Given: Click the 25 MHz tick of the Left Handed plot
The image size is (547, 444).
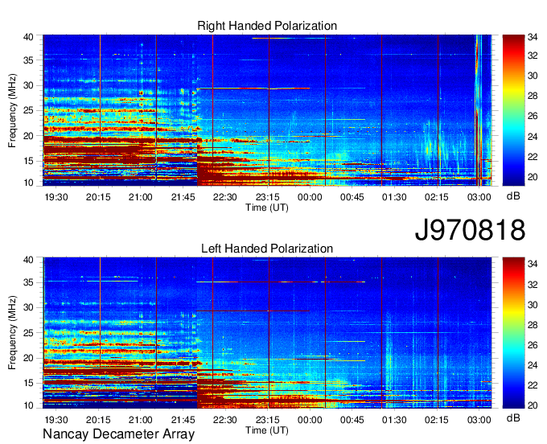Looking at the screenshot, I should 28,333.
